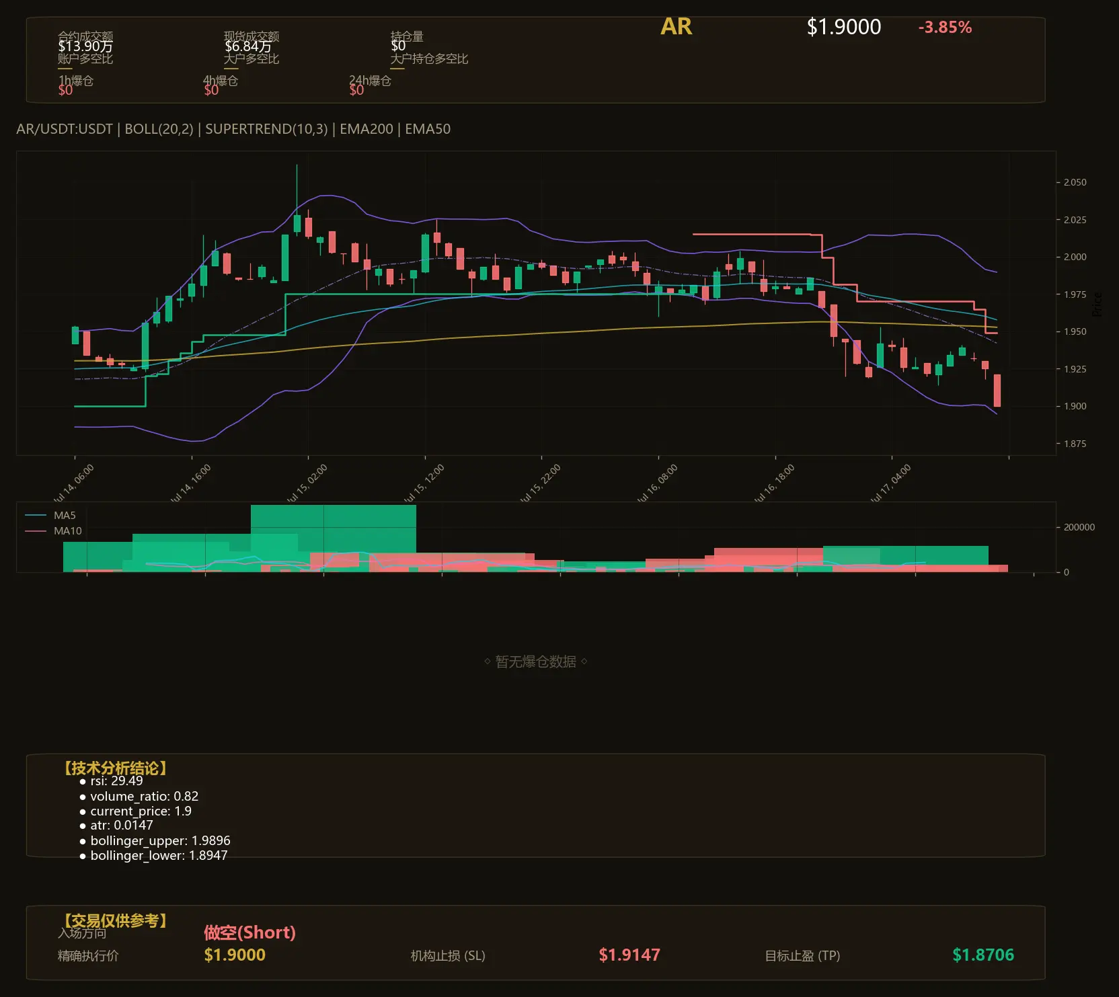Click the 1.900 price axis label
Screen dimensions: 1119x997
pyautogui.click(x=1075, y=406)
